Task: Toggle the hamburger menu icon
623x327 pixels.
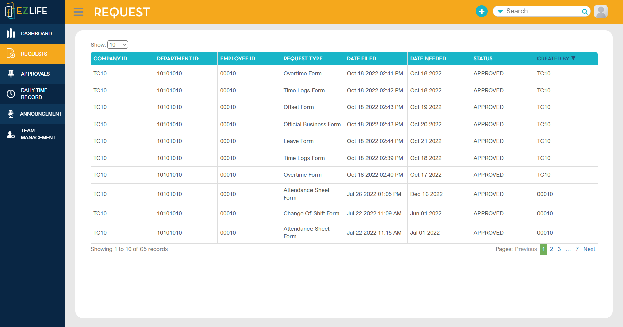Action: coord(78,12)
